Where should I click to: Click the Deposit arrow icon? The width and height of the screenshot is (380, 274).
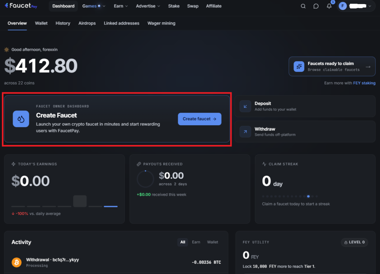pos(245,106)
